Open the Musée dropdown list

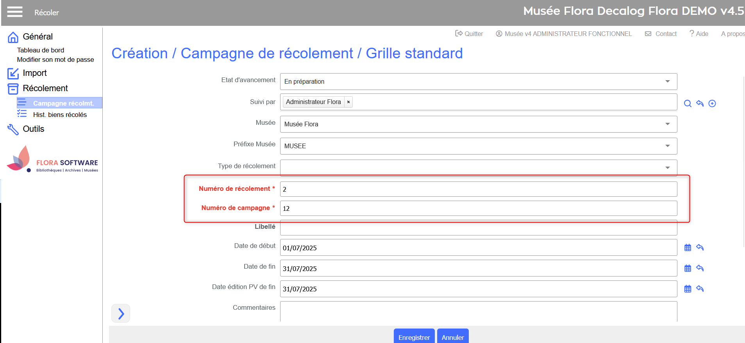478,124
